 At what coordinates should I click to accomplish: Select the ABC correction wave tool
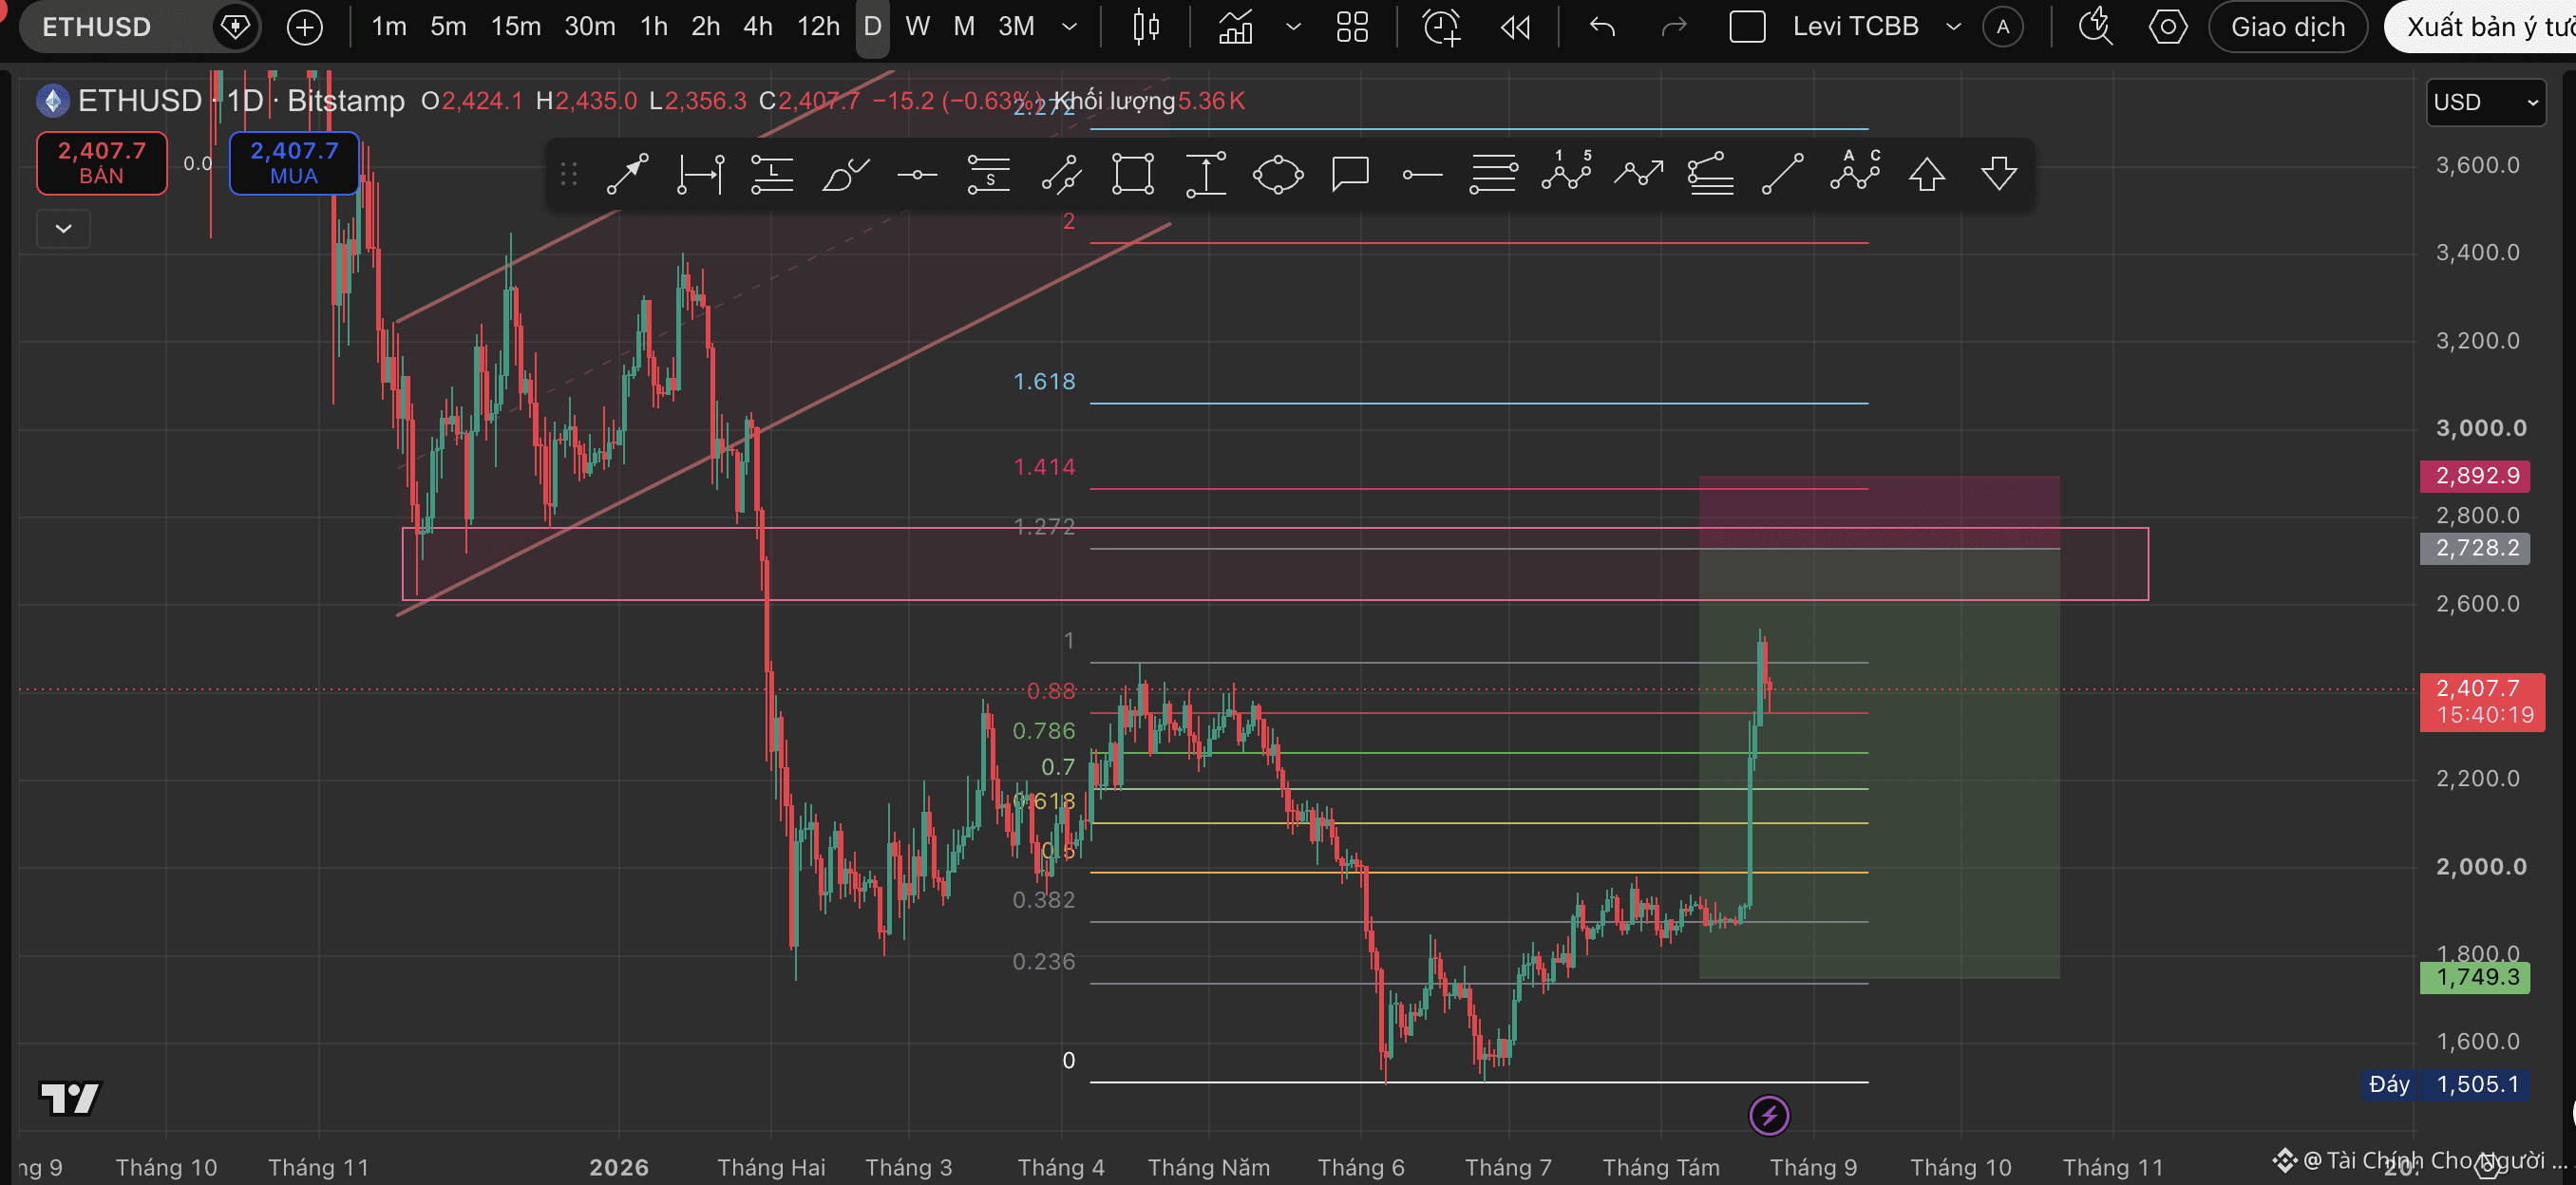[1855, 172]
